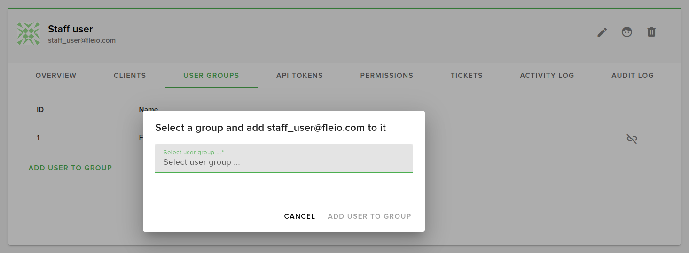The image size is (689, 253).
Task: Switch to the Tickets tab
Action: click(x=466, y=76)
